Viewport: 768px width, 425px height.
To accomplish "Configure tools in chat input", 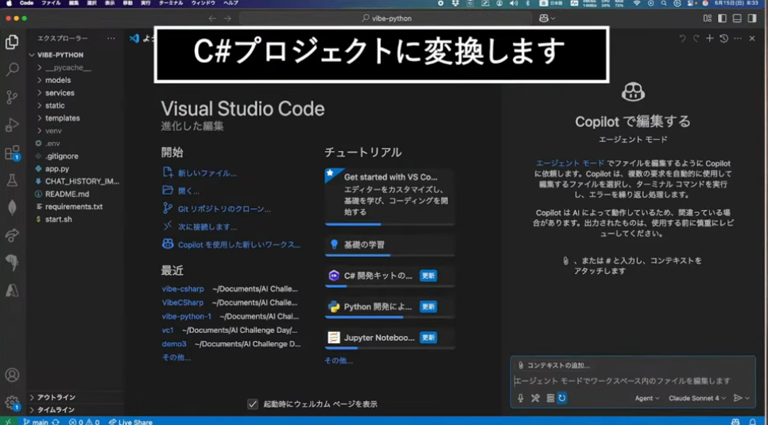I will click(x=535, y=398).
